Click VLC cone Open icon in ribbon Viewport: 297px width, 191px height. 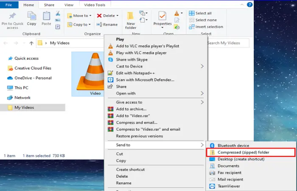point(177,13)
